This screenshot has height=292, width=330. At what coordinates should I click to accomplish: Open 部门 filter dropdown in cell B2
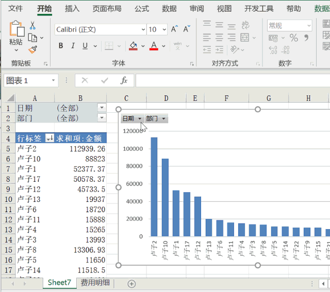[x=102, y=117]
